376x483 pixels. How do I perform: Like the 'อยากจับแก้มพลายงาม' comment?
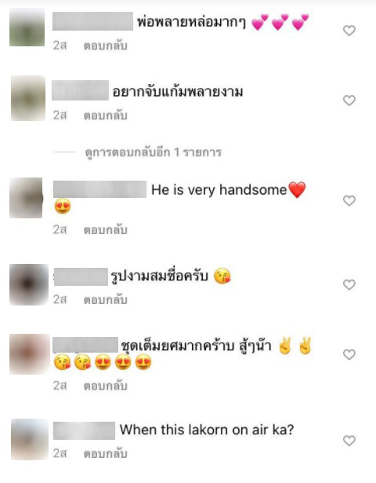point(349,101)
